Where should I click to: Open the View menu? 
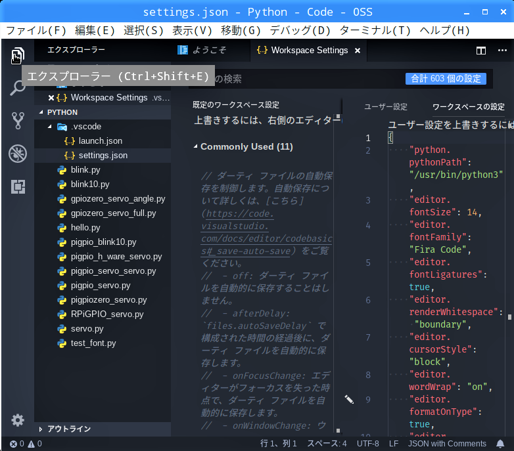click(192, 30)
